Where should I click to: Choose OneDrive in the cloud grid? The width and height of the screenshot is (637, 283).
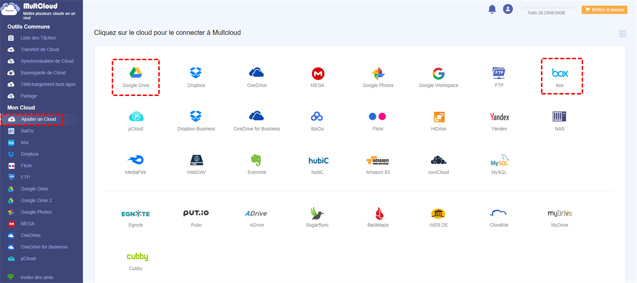tap(257, 77)
